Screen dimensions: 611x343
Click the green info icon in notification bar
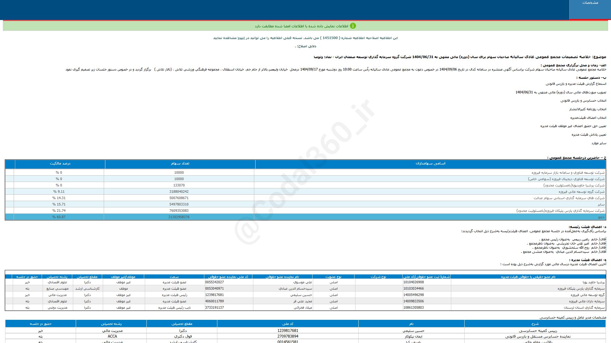(353, 26)
